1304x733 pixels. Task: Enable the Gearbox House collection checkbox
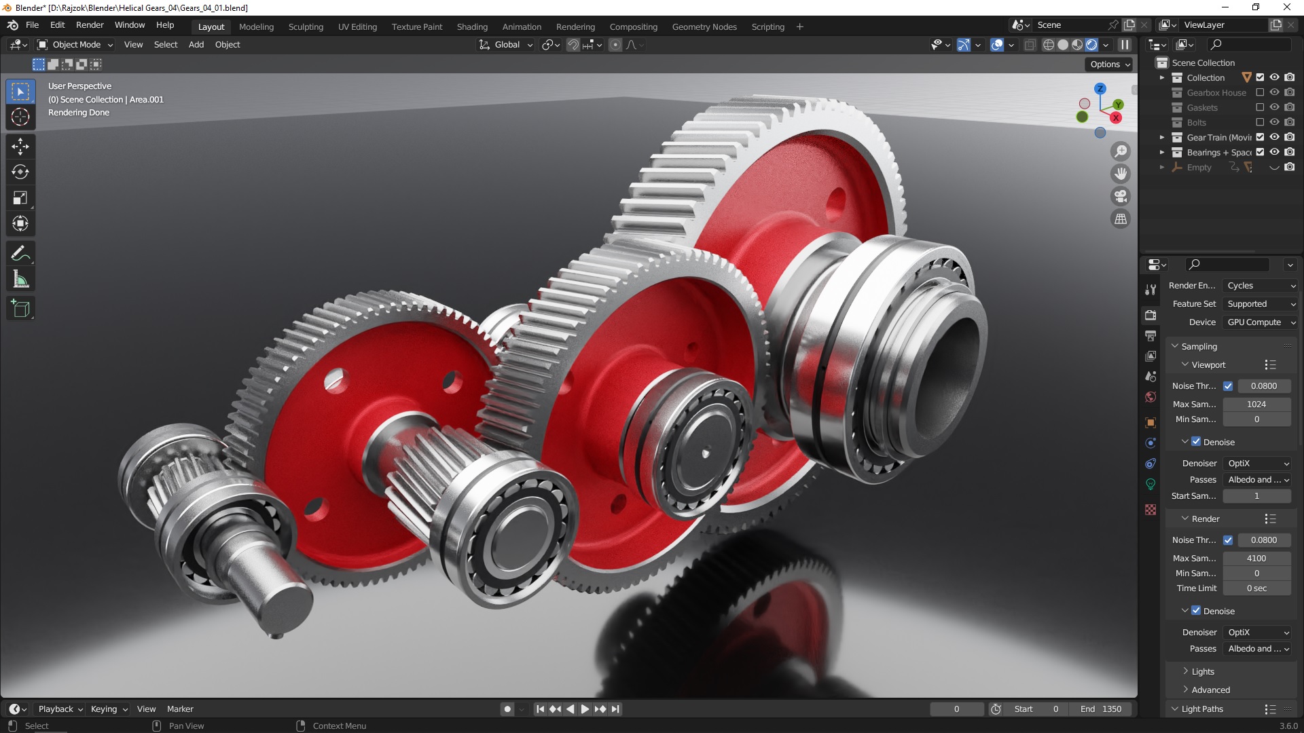coord(1260,92)
